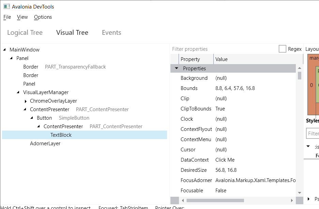Select the VisualLayerManager tree item
Screen dimensions: 319x209
[46, 92]
